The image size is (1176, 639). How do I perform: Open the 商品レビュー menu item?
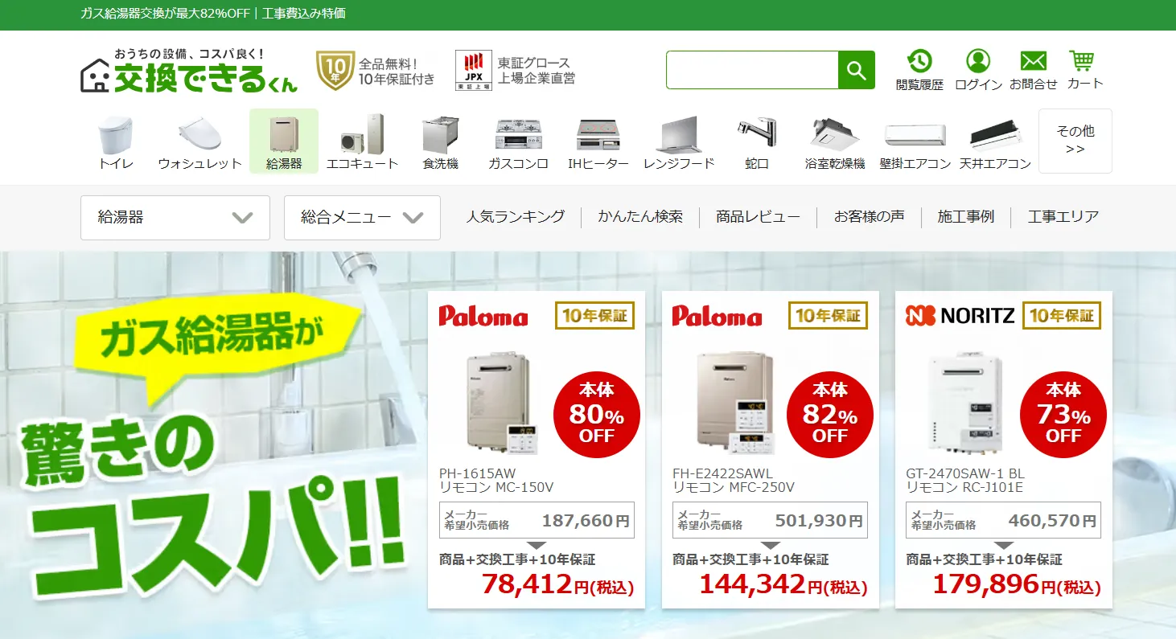click(x=758, y=217)
